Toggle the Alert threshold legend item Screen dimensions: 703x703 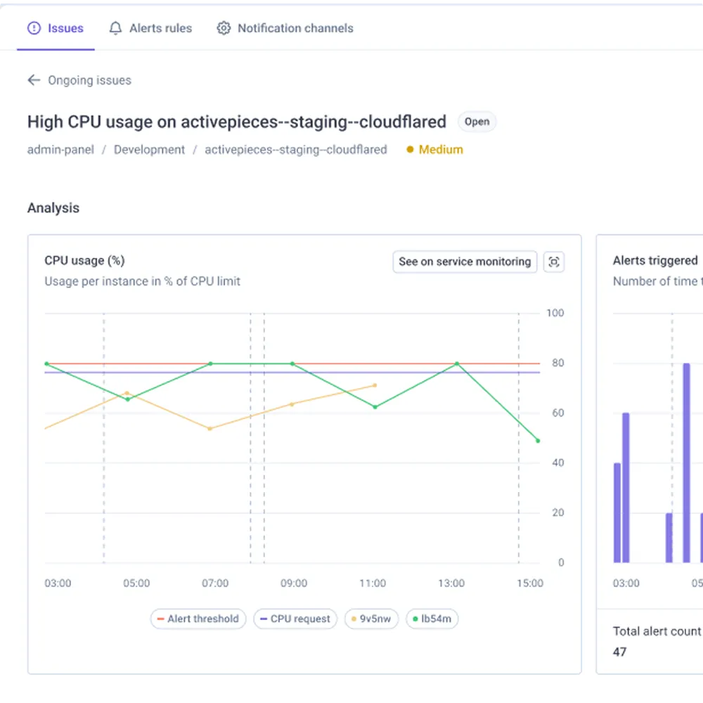198,619
